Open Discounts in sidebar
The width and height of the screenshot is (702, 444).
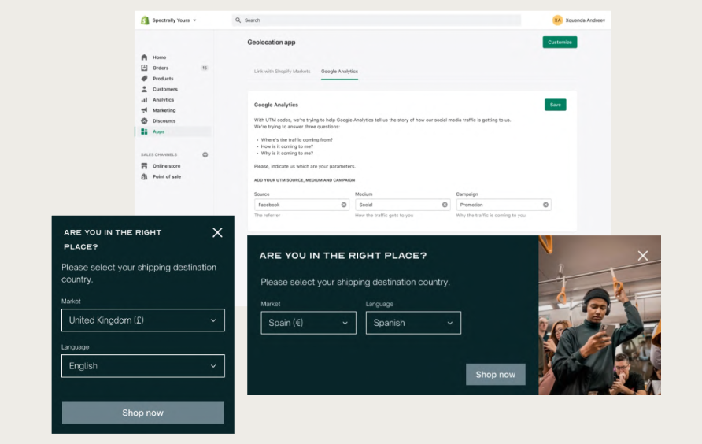164,121
